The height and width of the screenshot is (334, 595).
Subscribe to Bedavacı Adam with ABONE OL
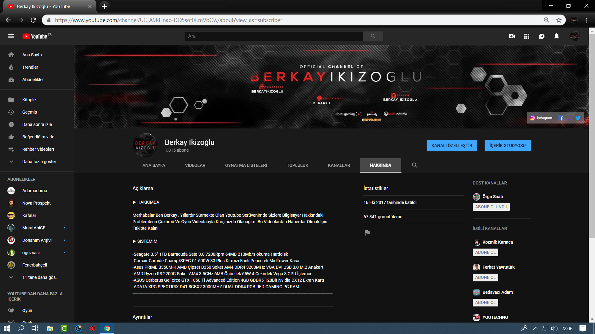(x=485, y=302)
